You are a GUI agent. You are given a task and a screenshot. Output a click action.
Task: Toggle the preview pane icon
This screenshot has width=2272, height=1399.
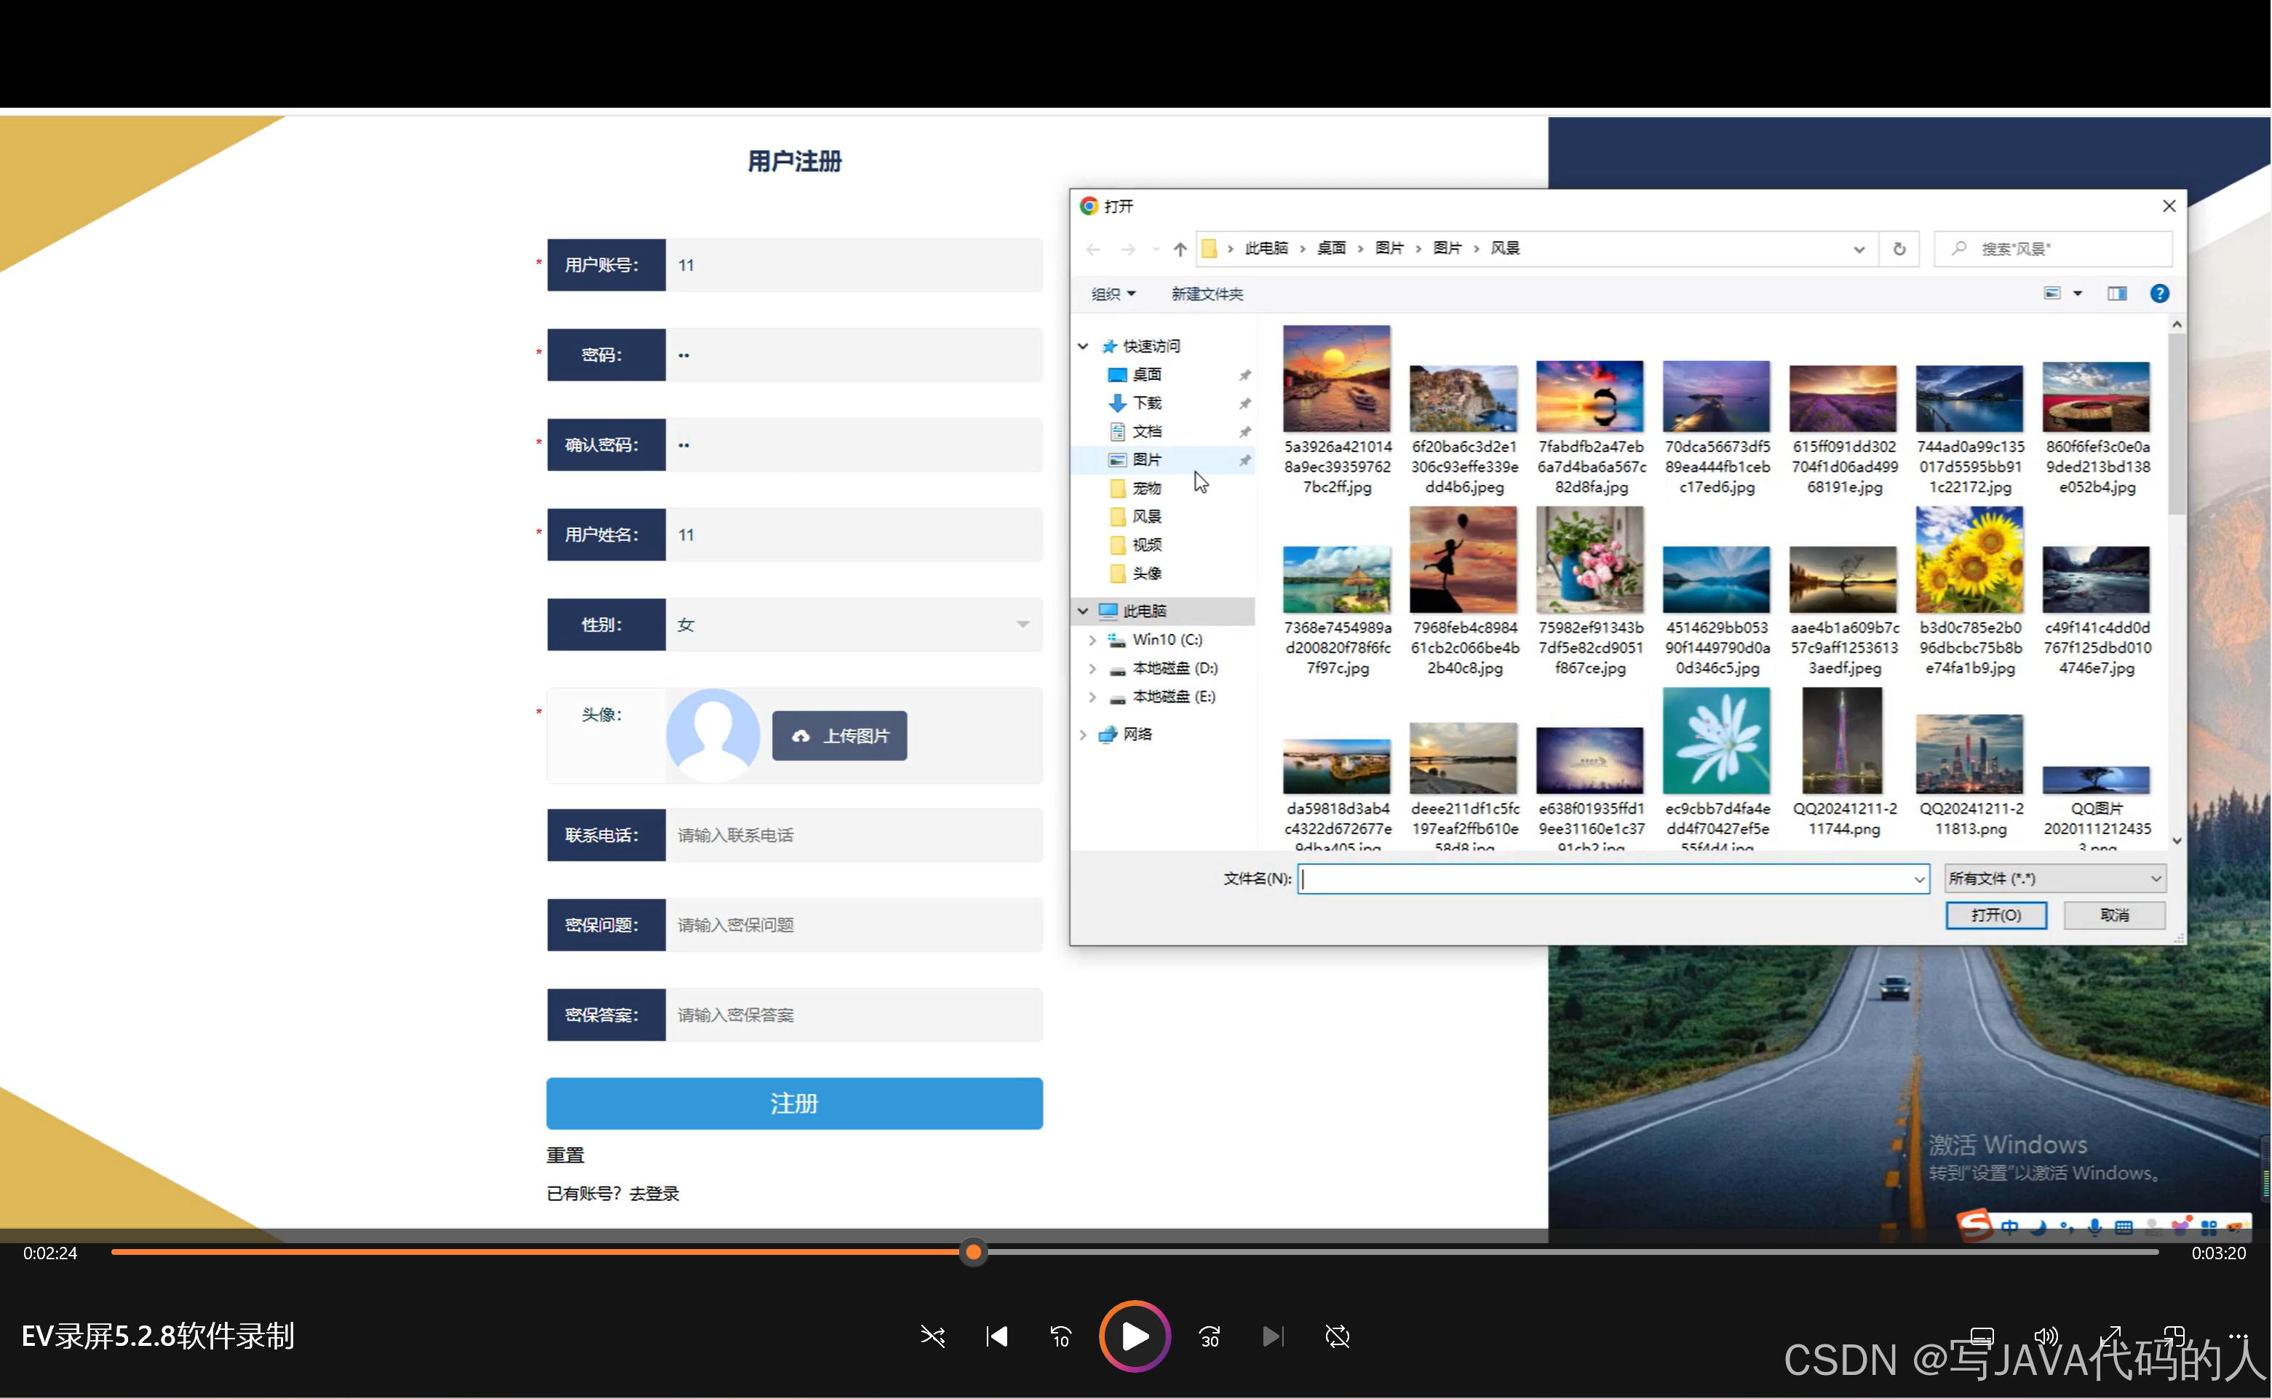pyautogui.click(x=2116, y=293)
